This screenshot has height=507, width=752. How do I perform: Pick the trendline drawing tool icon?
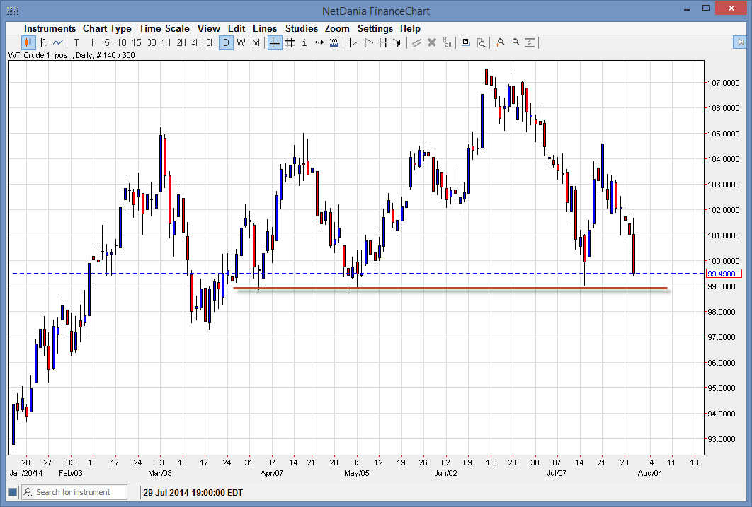417,42
